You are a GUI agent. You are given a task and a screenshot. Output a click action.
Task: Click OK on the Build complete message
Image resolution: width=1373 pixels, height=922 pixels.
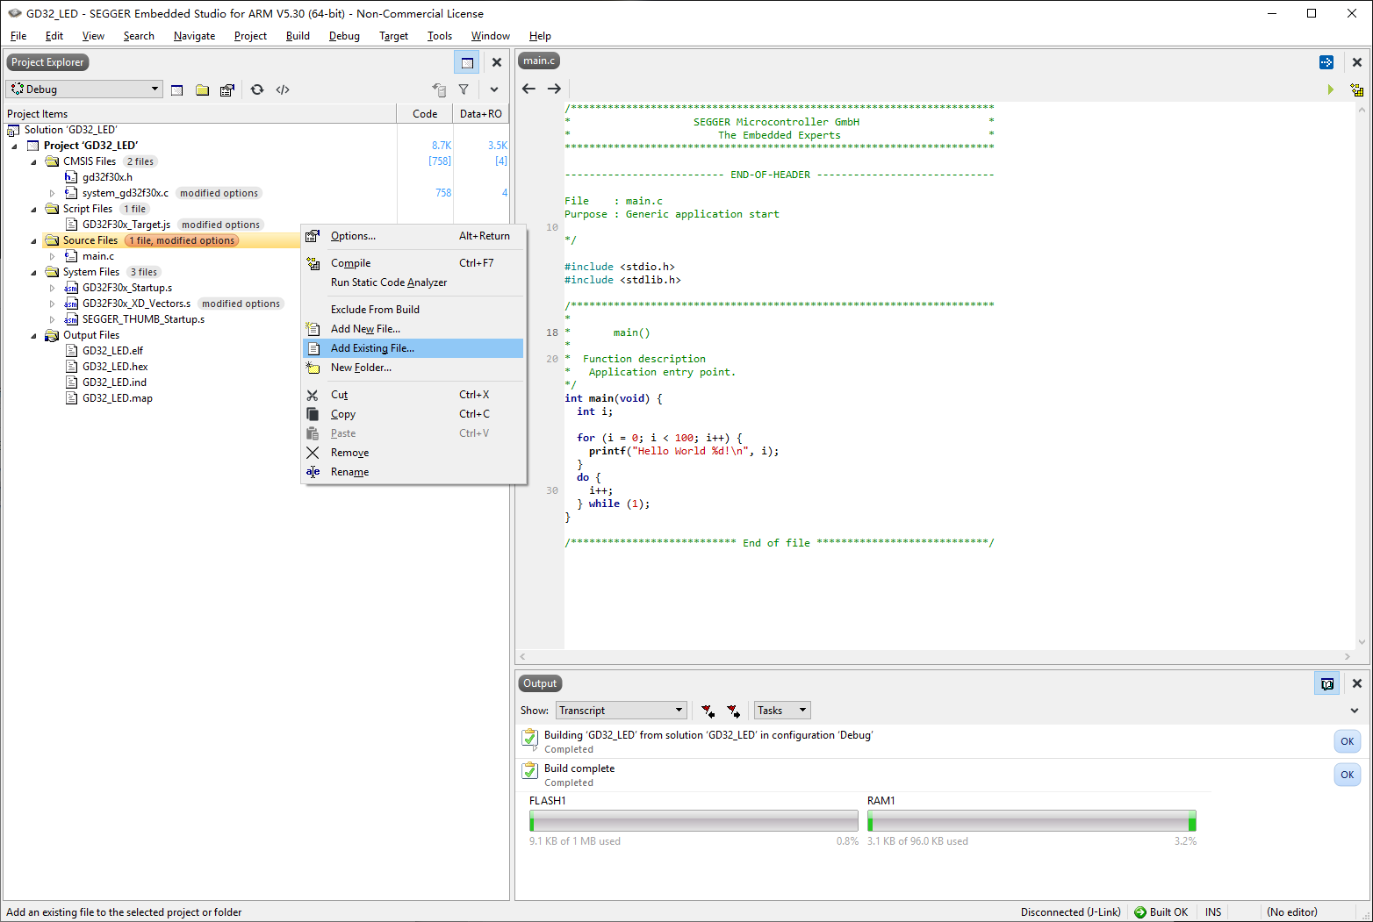tap(1347, 774)
